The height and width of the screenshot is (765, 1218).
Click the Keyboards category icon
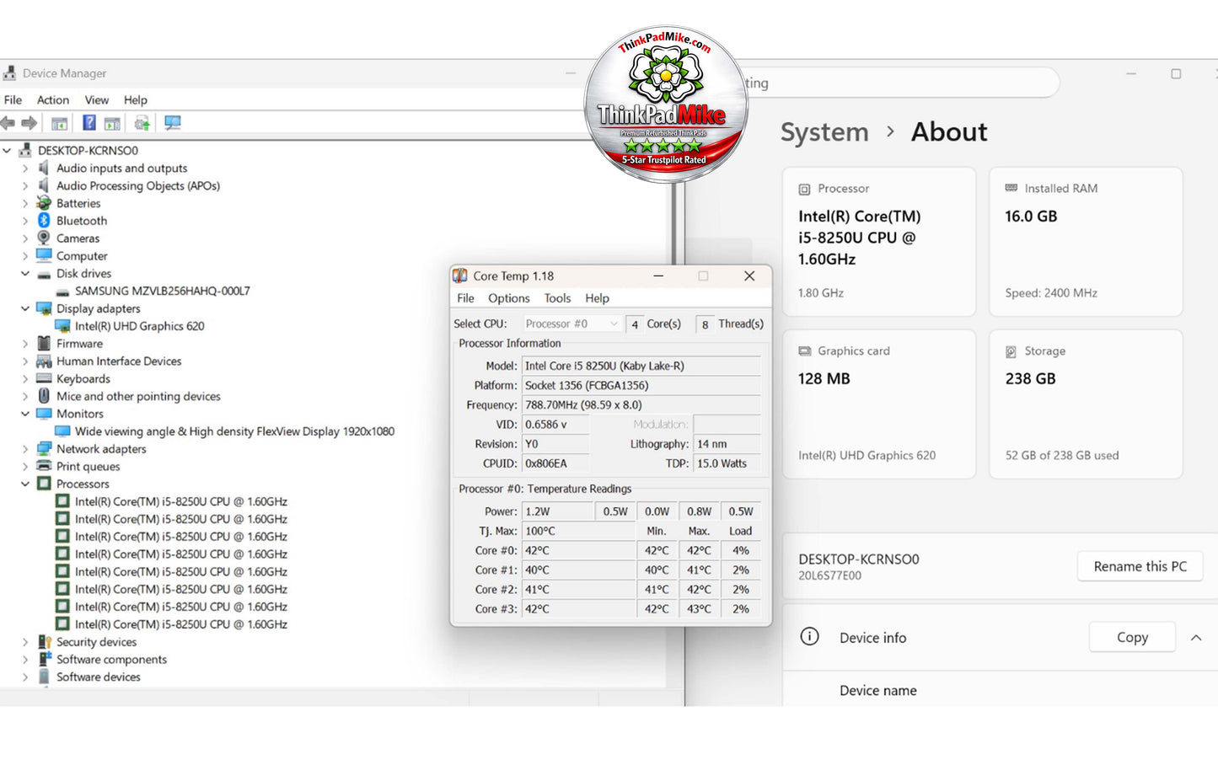pos(44,378)
